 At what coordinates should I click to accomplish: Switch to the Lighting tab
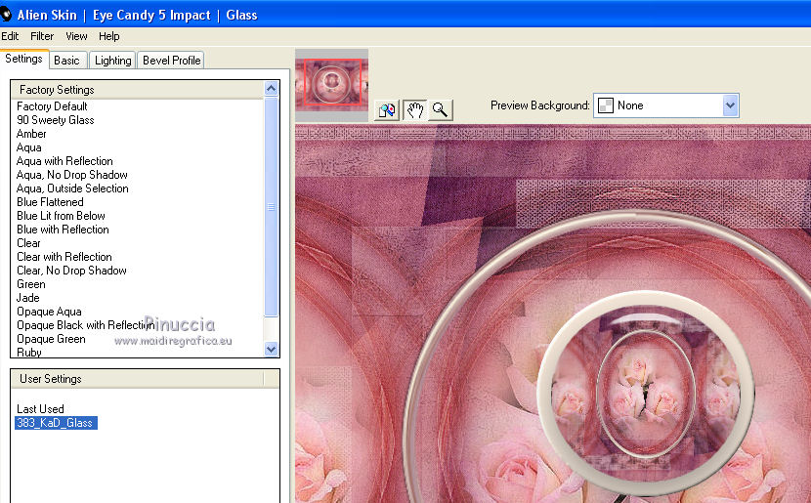click(112, 61)
